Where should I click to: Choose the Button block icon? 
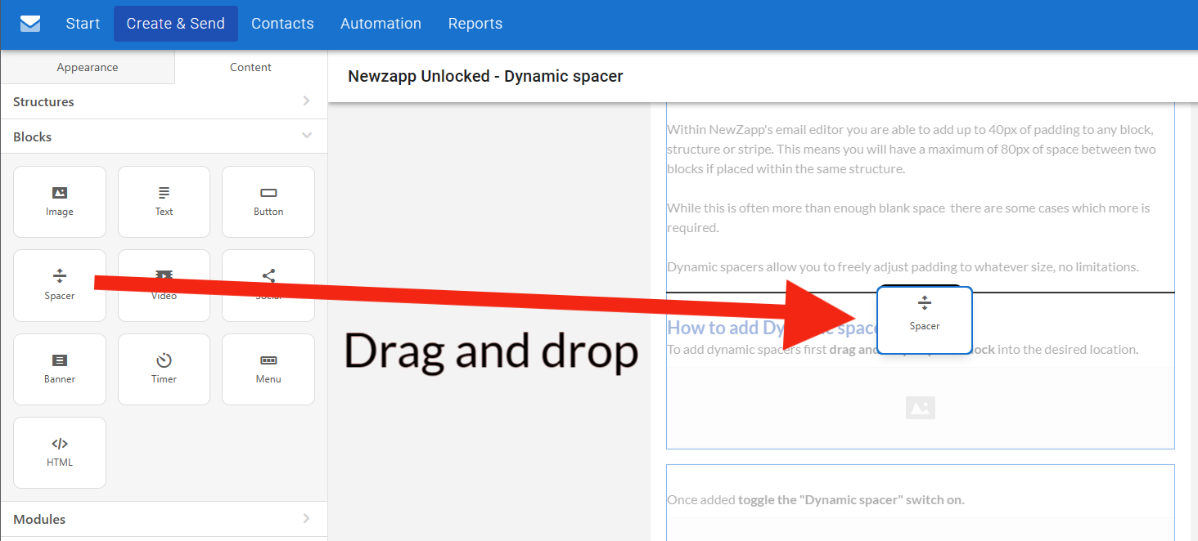point(268,201)
